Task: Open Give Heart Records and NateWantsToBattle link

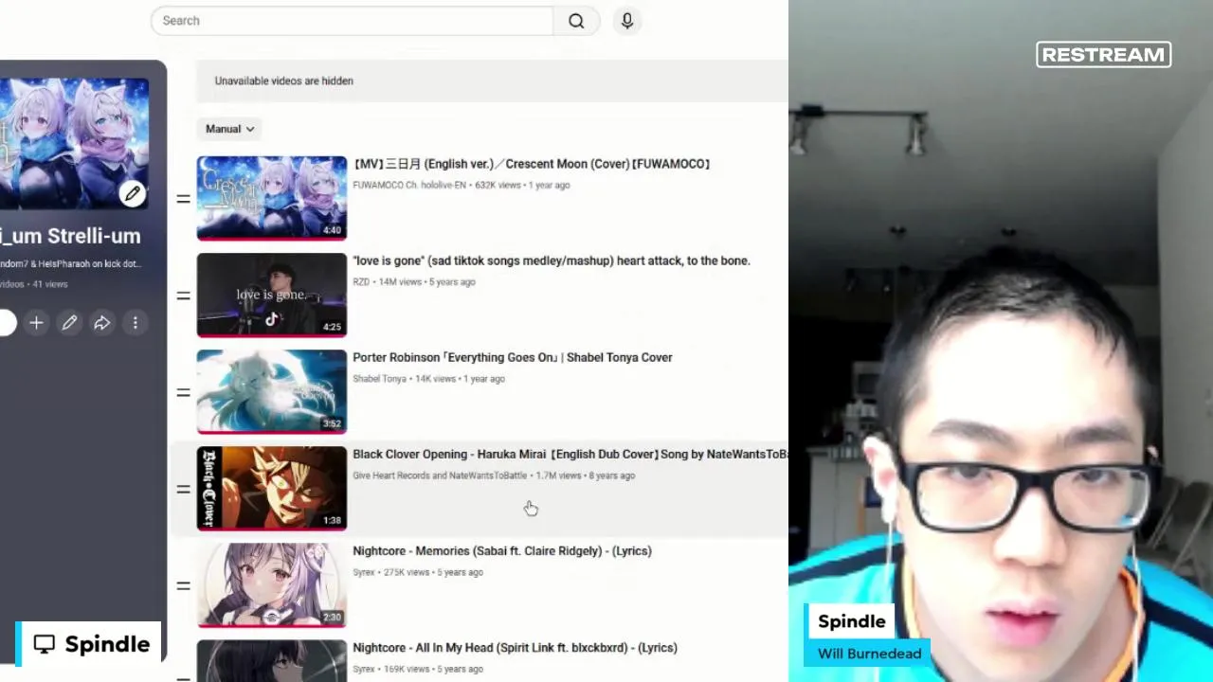Action: click(440, 476)
